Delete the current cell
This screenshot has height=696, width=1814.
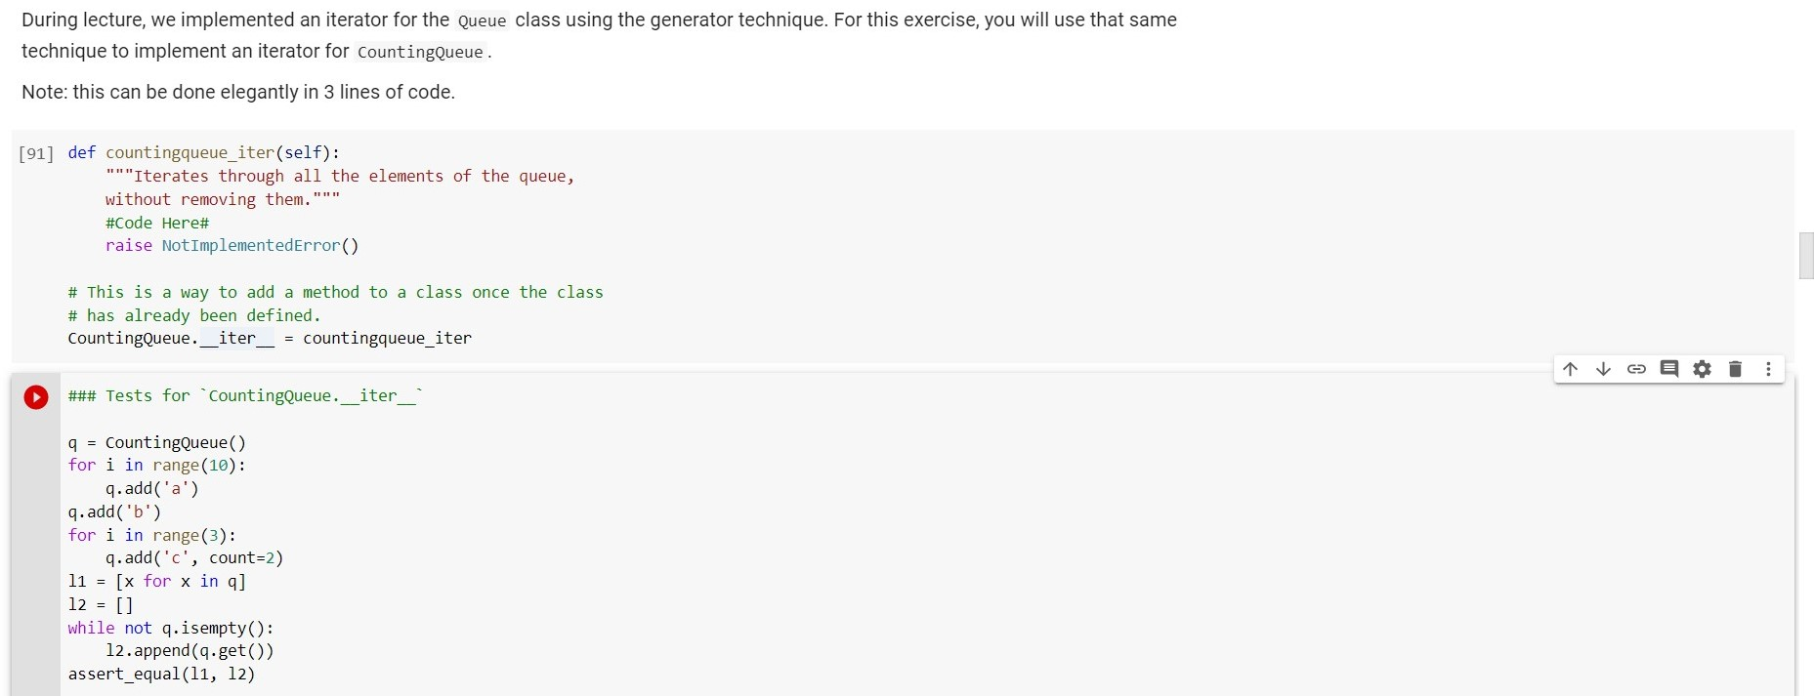1736,369
